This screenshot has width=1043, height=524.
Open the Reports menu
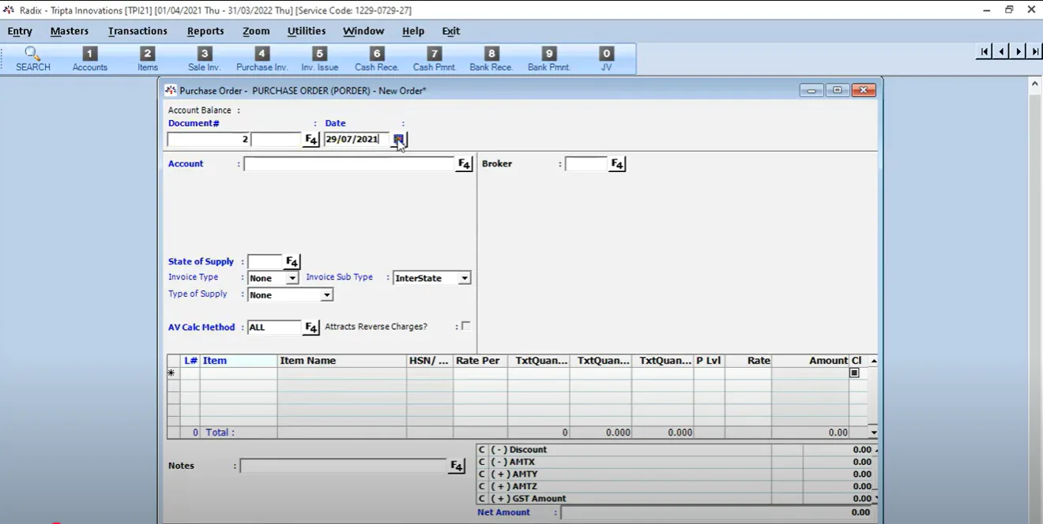(205, 32)
